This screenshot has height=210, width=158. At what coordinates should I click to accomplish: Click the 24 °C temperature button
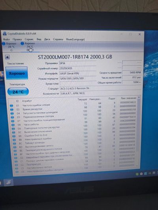click(18, 92)
